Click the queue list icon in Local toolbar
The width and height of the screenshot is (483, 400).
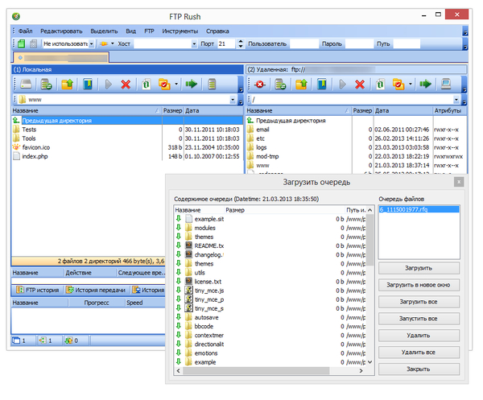[212, 84]
